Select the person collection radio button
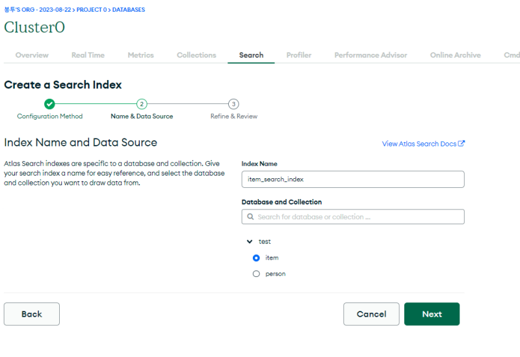The image size is (520, 357). [256, 274]
